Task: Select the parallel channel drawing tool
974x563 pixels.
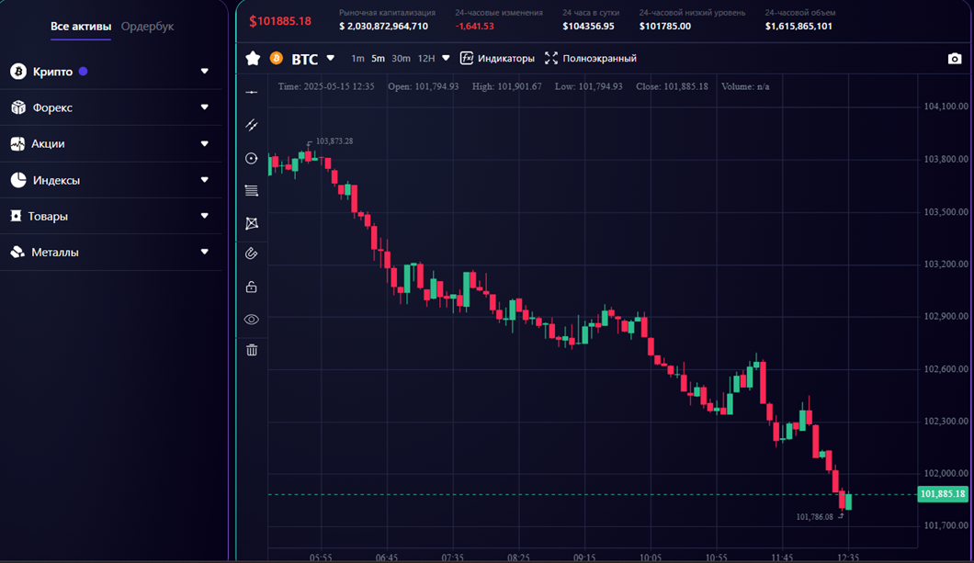Action: (251, 126)
